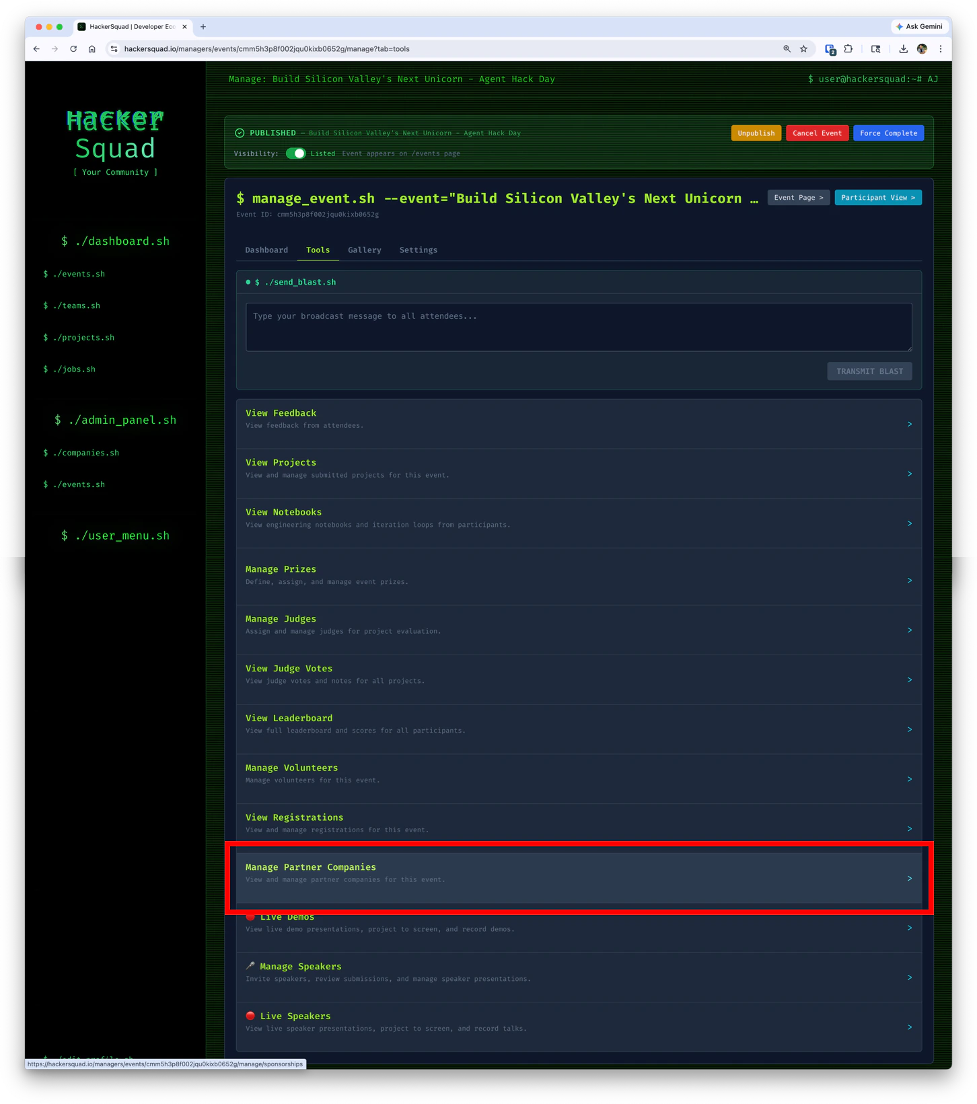The width and height of the screenshot is (977, 1104).
Task: Open the Event Page link
Action: tap(798, 198)
